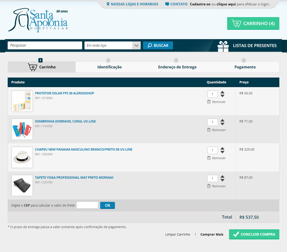Screen dimensions: 287x252
Task: Click Sombrinha umbrella product thumbnail
Action: coord(22,129)
